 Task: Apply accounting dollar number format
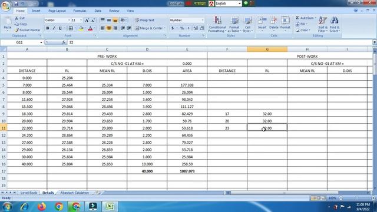[x=173, y=28]
